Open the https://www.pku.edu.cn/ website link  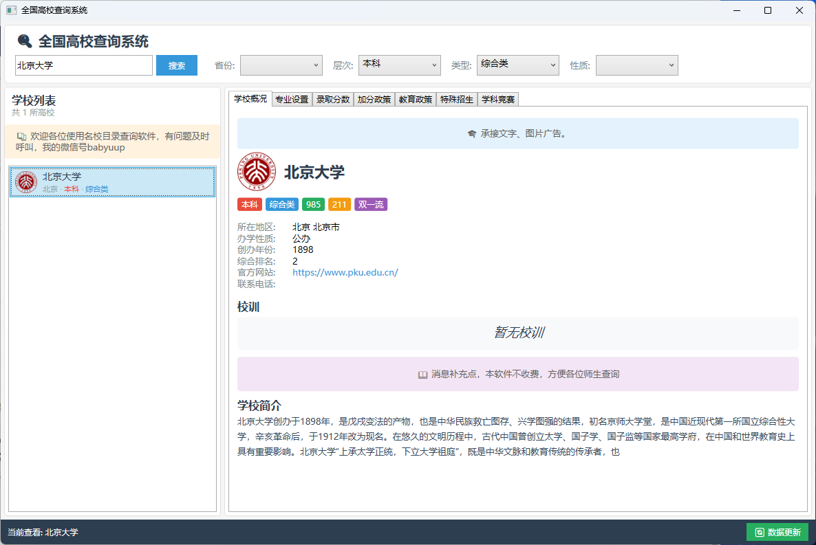pos(345,272)
